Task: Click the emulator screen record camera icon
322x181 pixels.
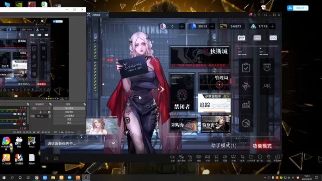Action: tap(173, 158)
